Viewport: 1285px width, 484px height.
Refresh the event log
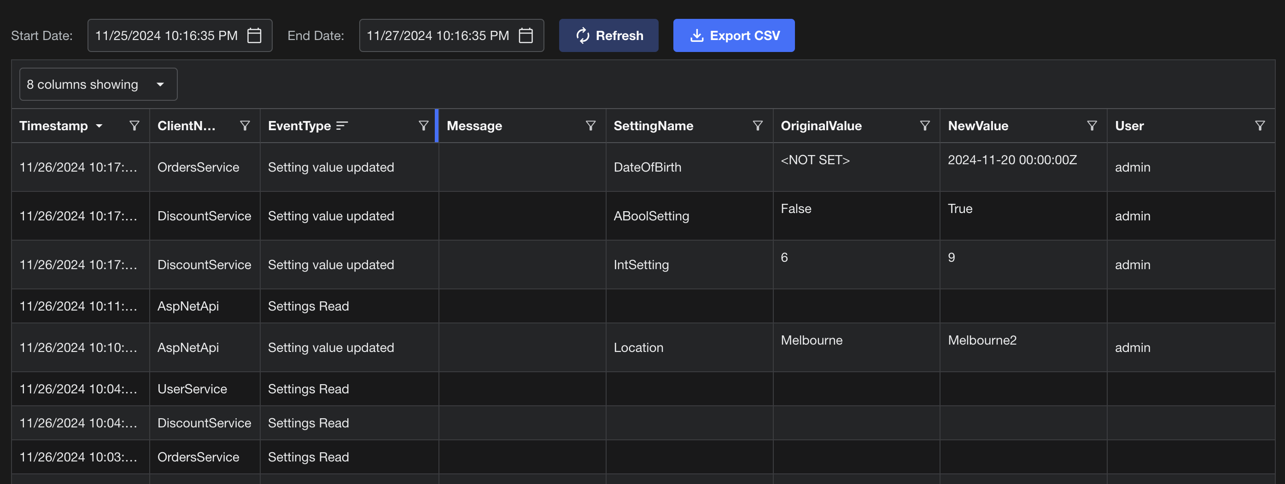pyautogui.click(x=608, y=35)
